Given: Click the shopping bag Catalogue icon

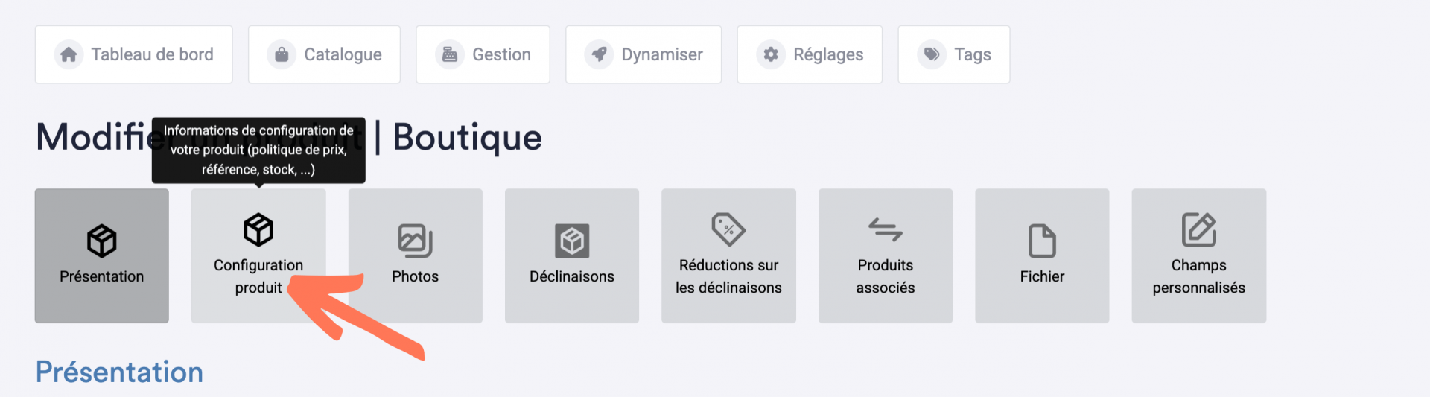Looking at the screenshot, I should (282, 54).
